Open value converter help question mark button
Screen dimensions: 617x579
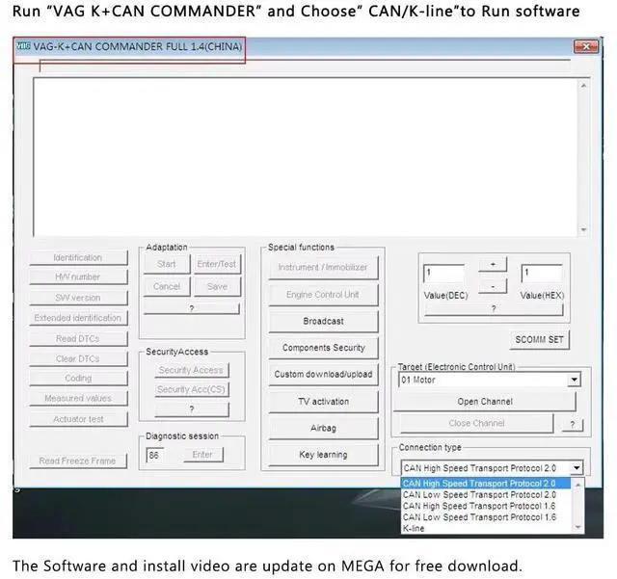494,309
